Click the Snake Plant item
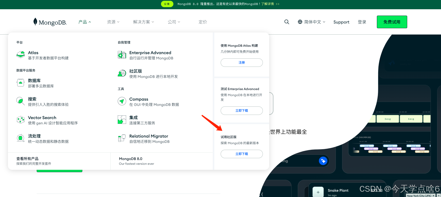Image resolution: width=441 pixels, height=197 pixels. [338, 190]
